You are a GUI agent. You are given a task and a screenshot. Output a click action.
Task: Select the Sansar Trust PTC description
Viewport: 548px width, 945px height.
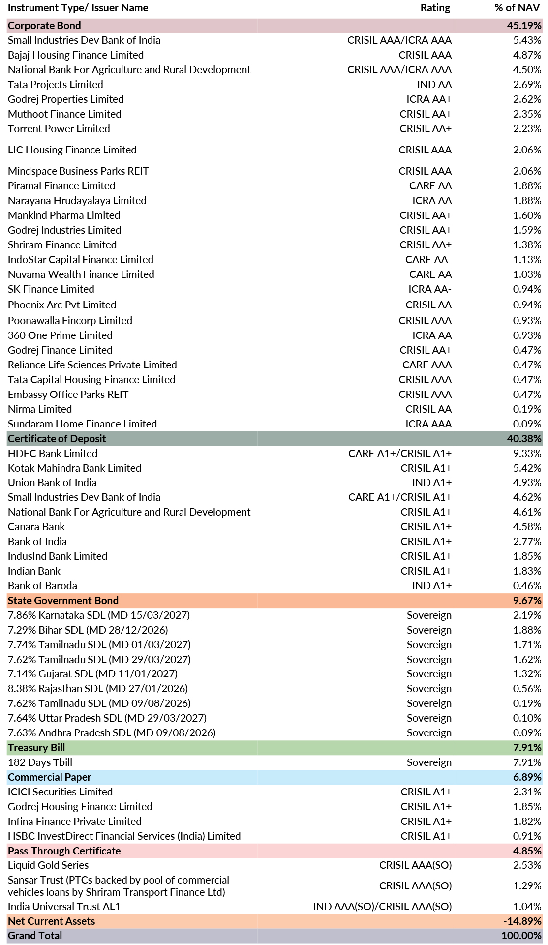click(118, 885)
